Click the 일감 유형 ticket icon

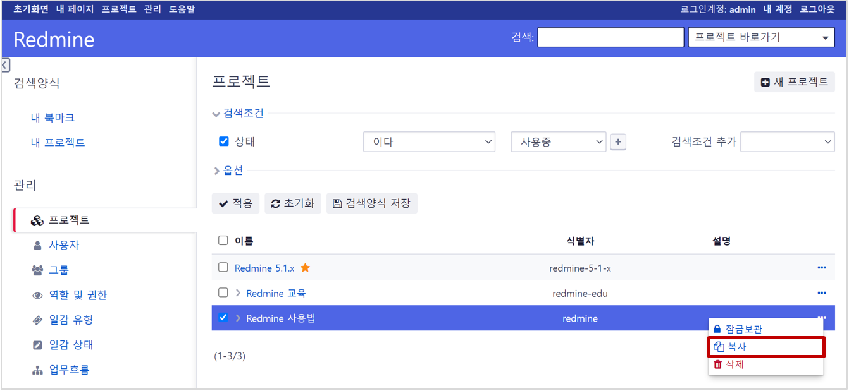pos(37,320)
